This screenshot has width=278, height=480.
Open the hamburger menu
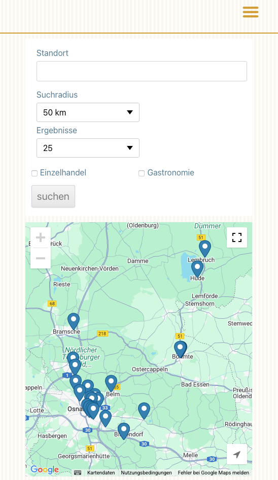(251, 12)
